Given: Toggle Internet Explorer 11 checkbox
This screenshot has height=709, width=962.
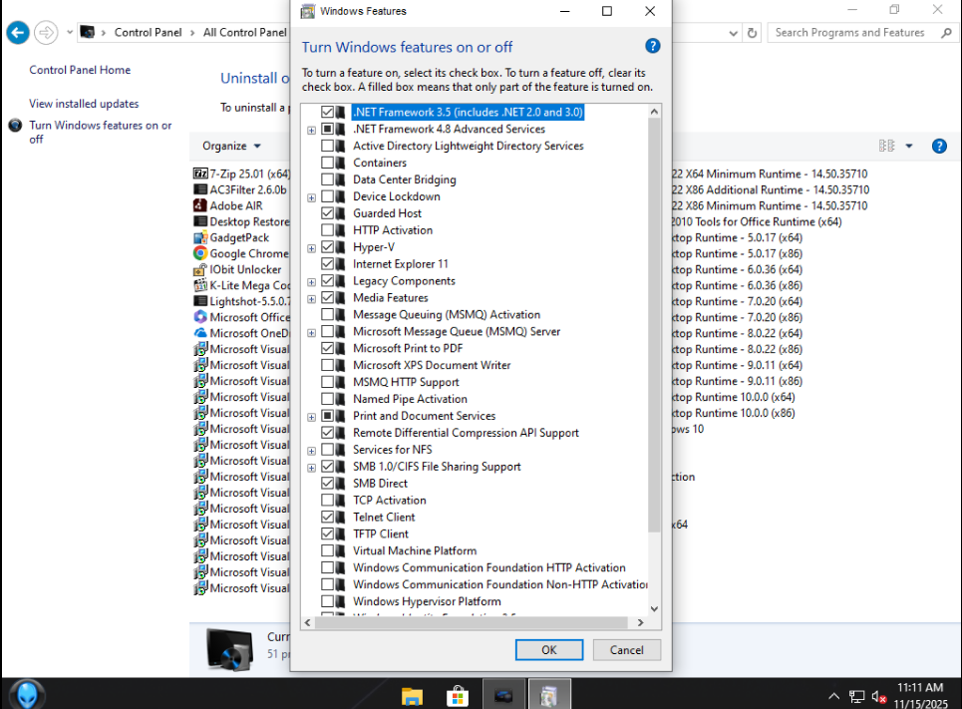Looking at the screenshot, I should [x=328, y=264].
